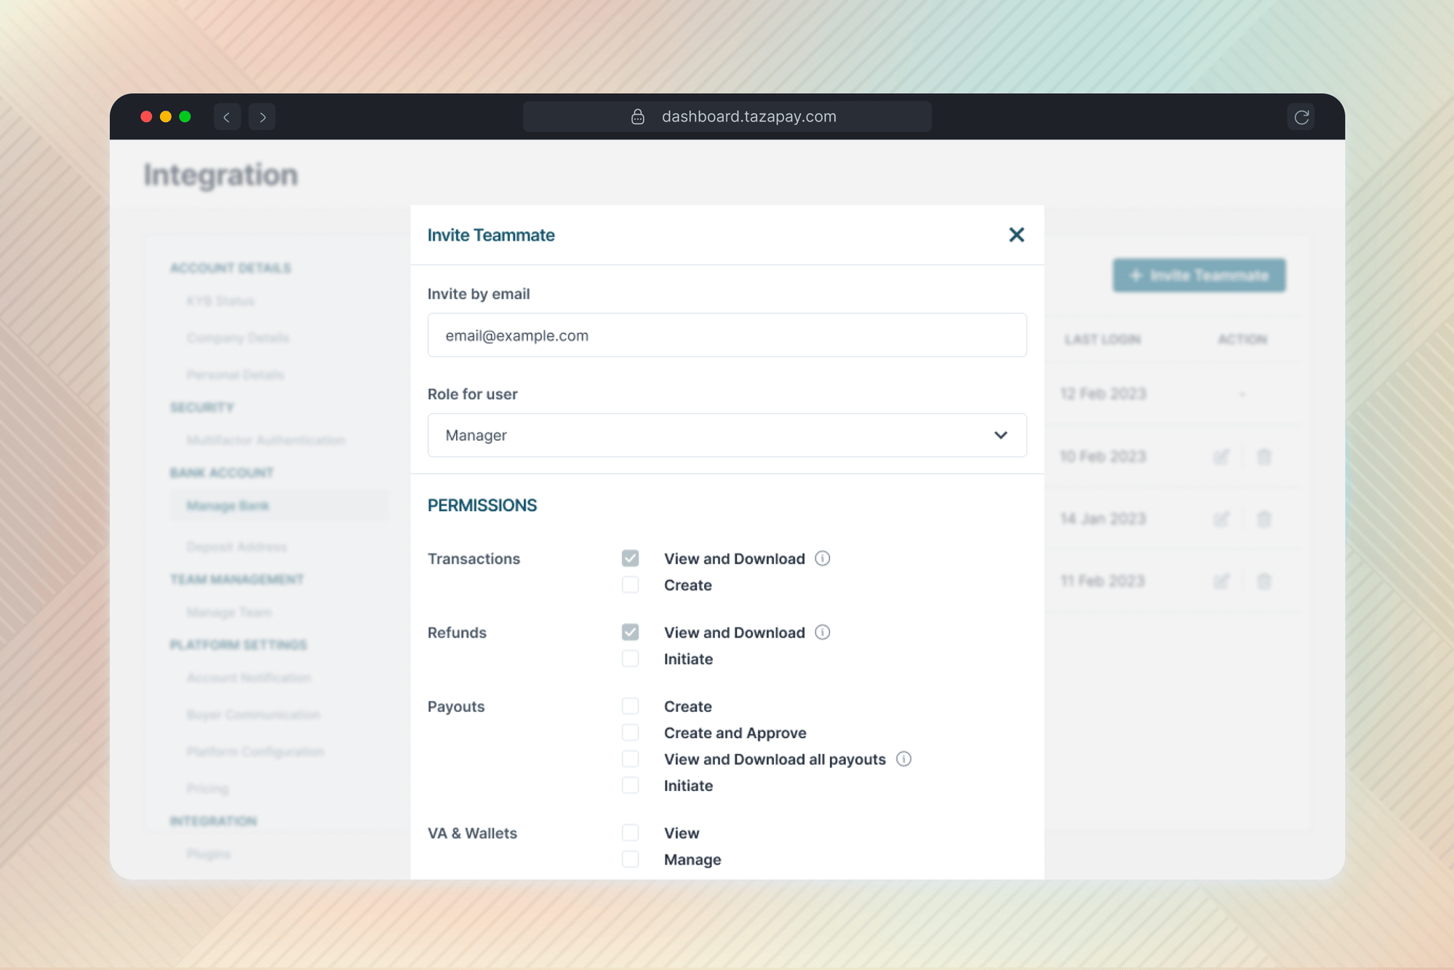Uncheck Refunds View and Download

630,632
